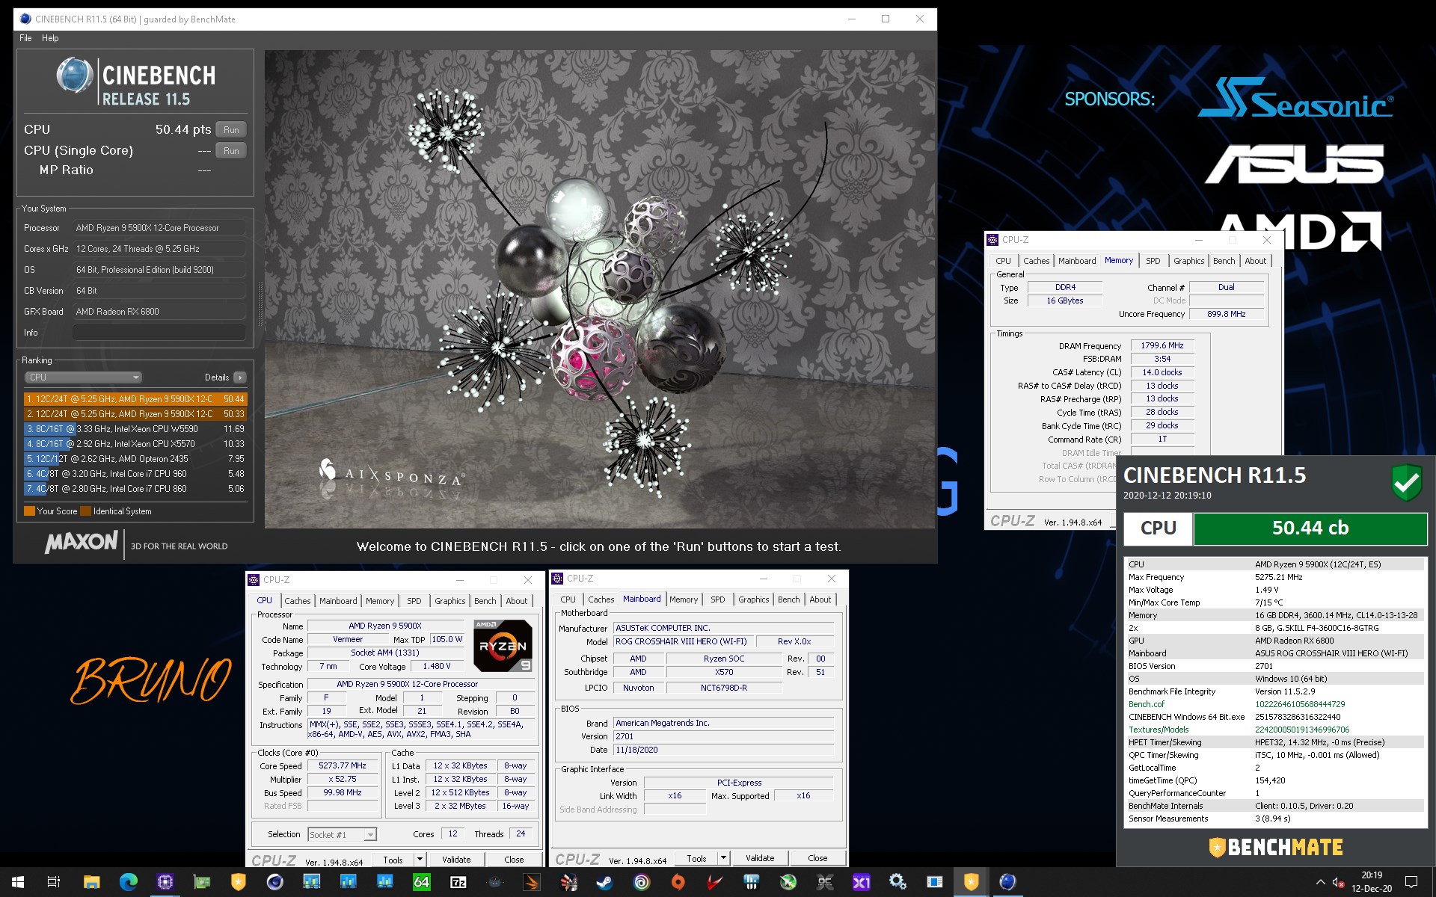Run the CPU benchmark test
Image resolution: width=1436 pixels, height=897 pixels.
pyautogui.click(x=231, y=129)
